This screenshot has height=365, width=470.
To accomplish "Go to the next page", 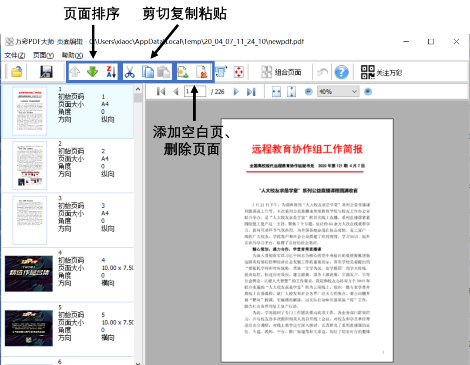I will point(236,92).
